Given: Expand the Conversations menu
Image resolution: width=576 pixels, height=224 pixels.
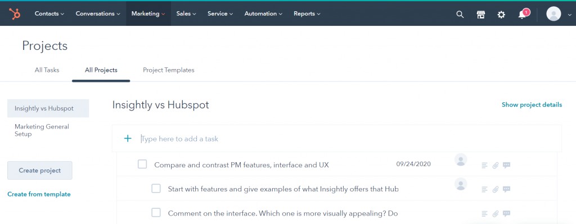Looking at the screenshot, I should coord(98,13).
